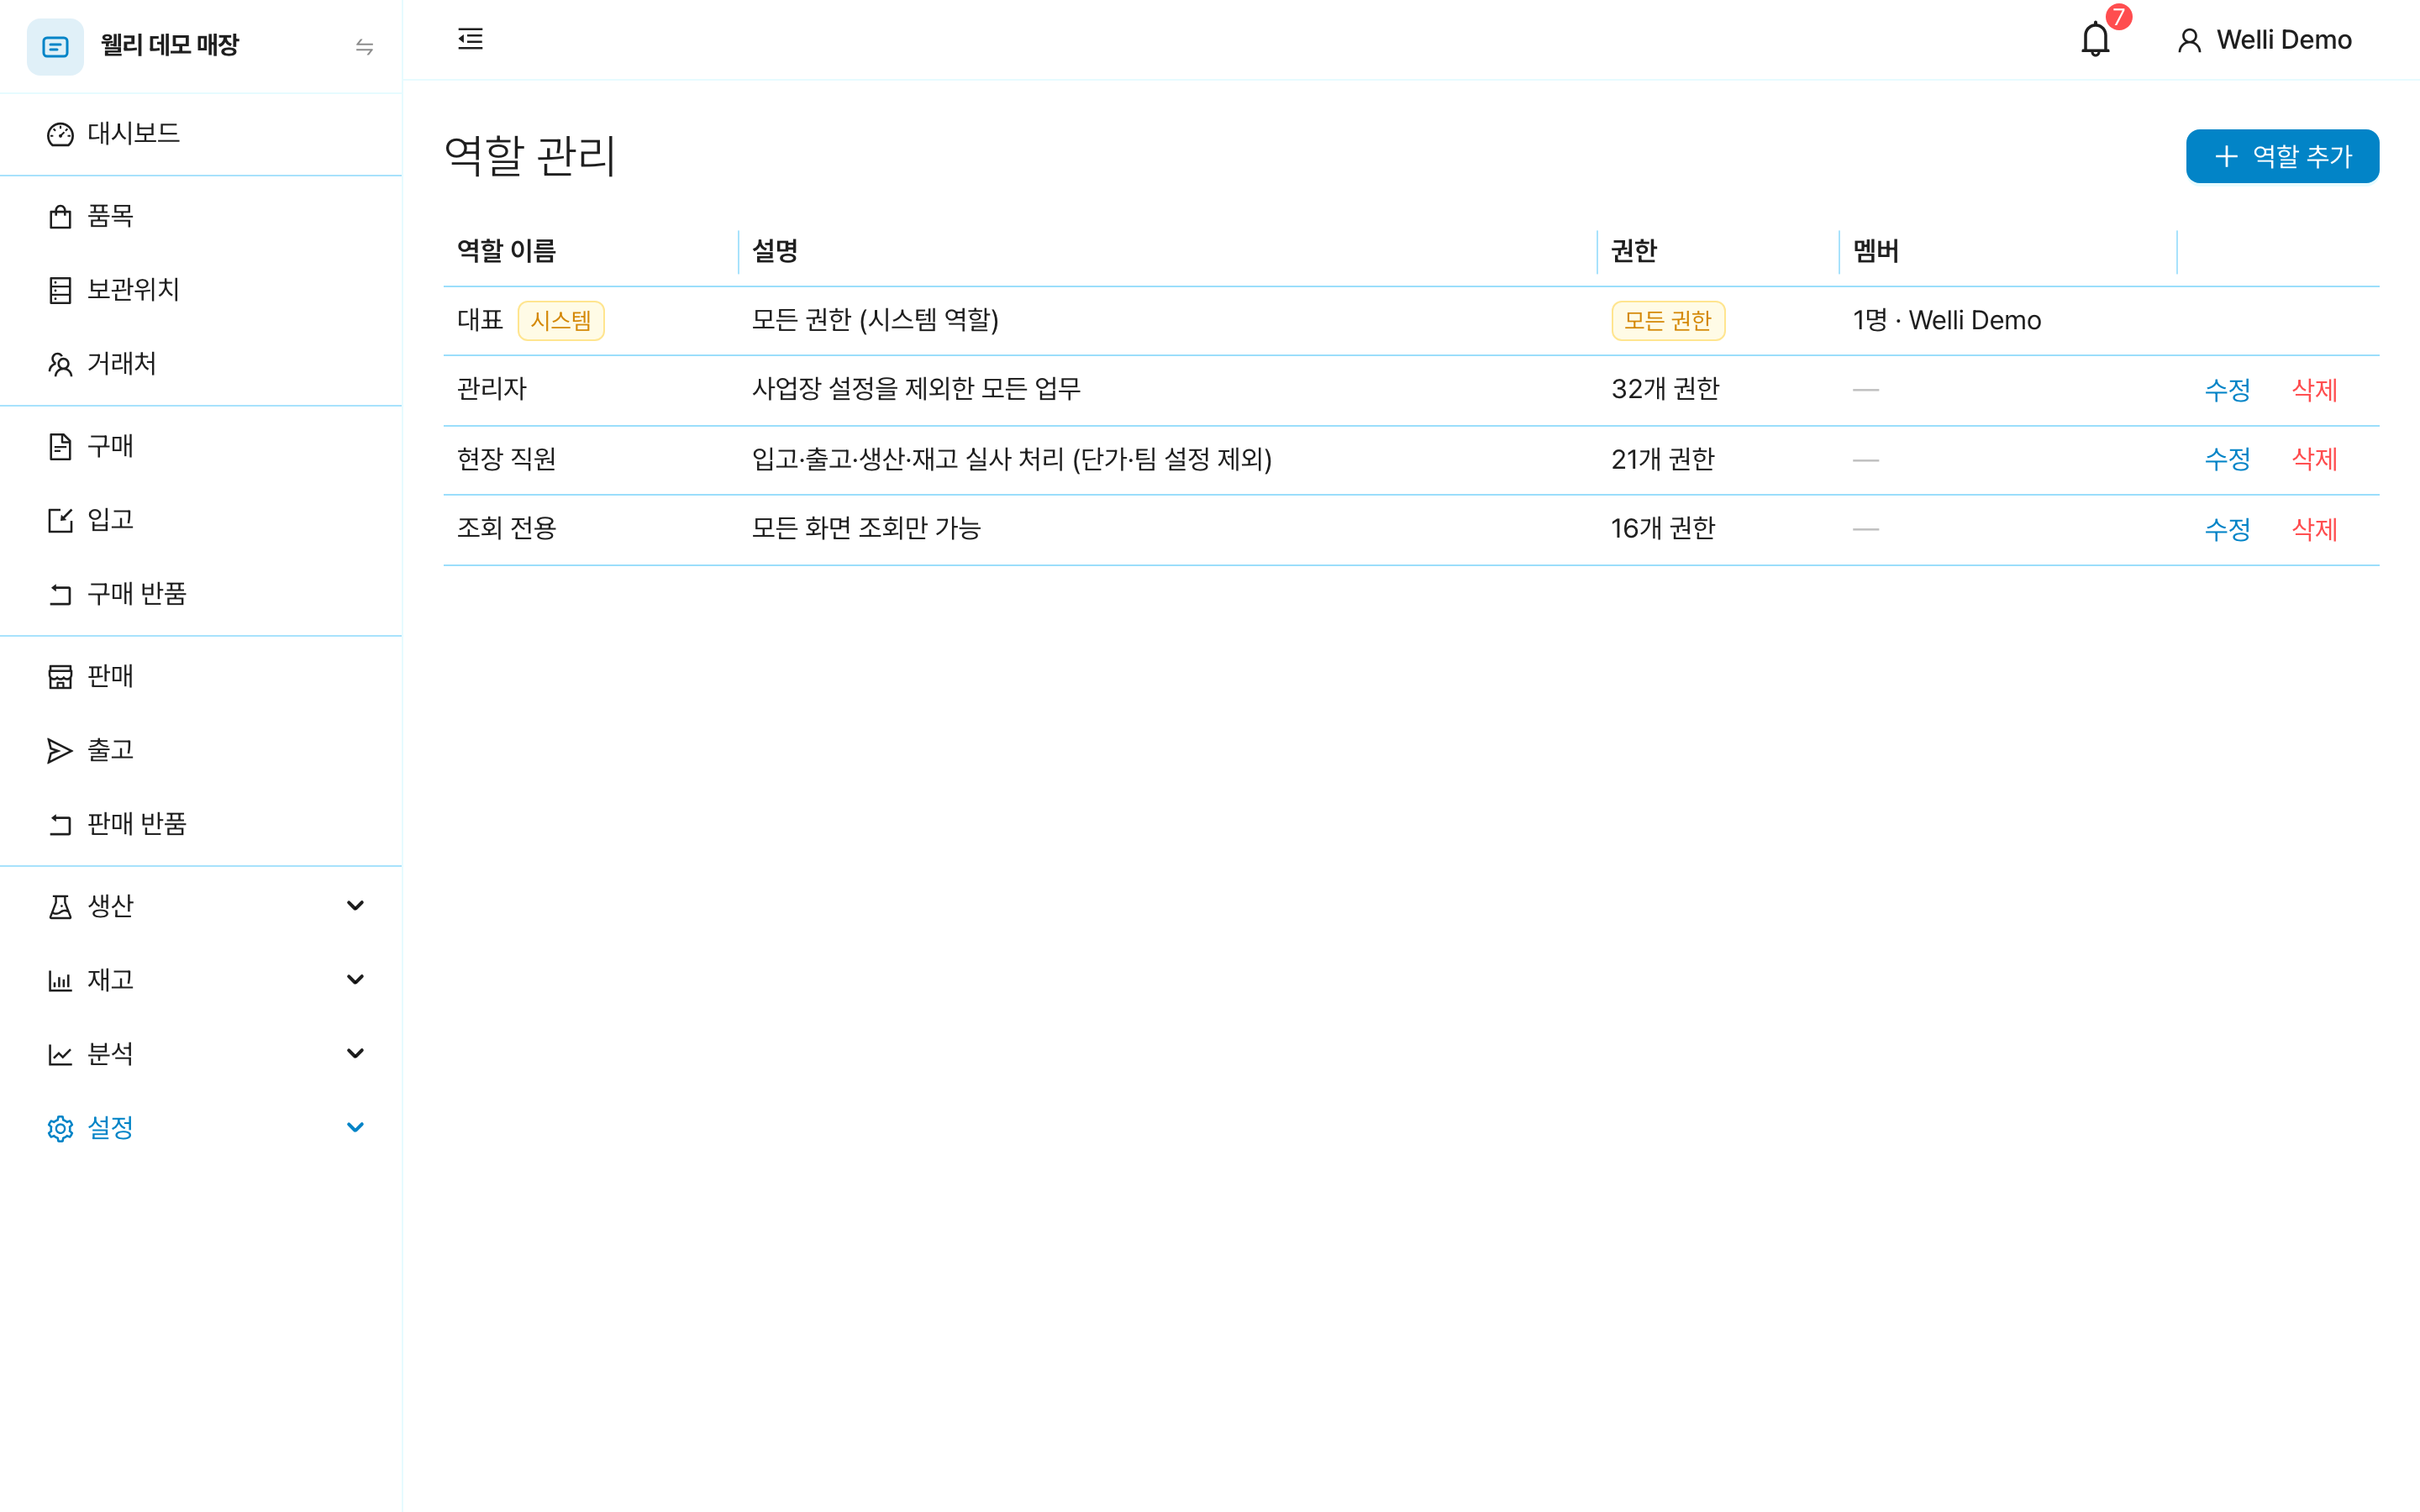Go to 입고 page

tap(201, 520)
